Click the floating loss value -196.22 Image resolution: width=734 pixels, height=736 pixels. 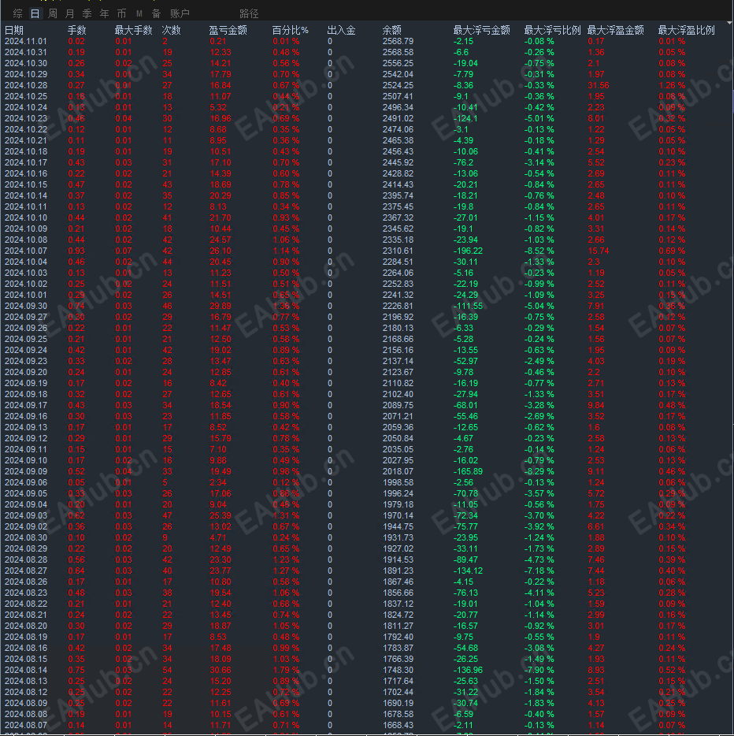pos(468,251)
